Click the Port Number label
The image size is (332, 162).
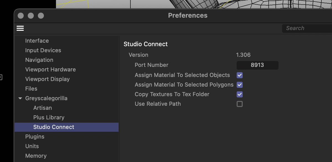point(151,65)
